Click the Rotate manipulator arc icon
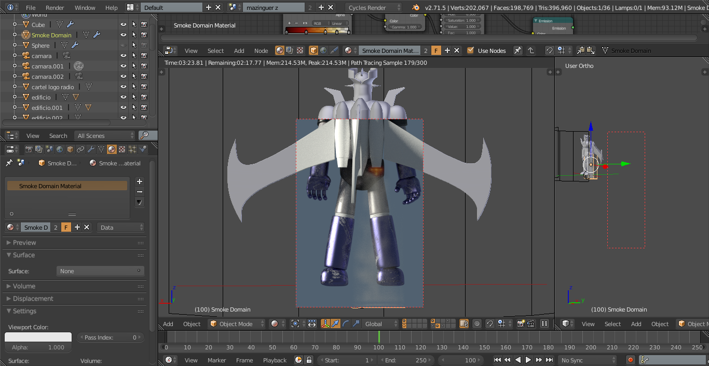709x366 pixels. click(346, 323)
